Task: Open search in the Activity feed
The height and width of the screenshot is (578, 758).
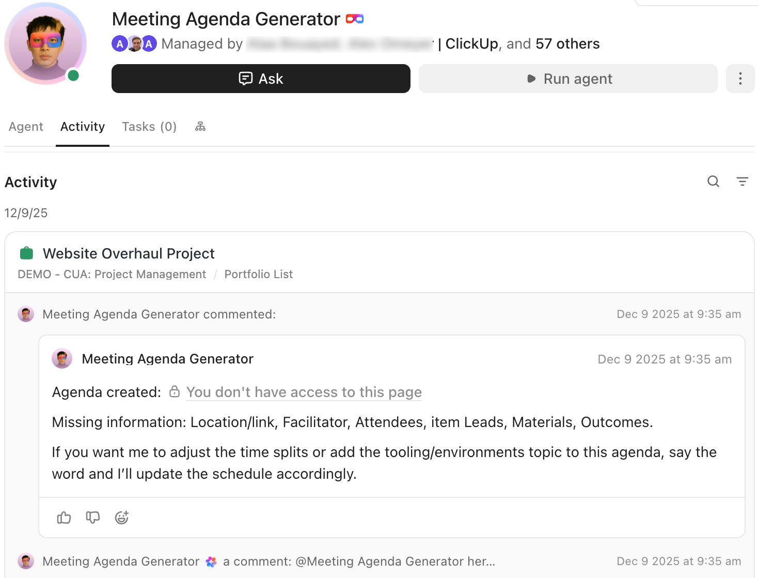Action: tap(713, 182)
